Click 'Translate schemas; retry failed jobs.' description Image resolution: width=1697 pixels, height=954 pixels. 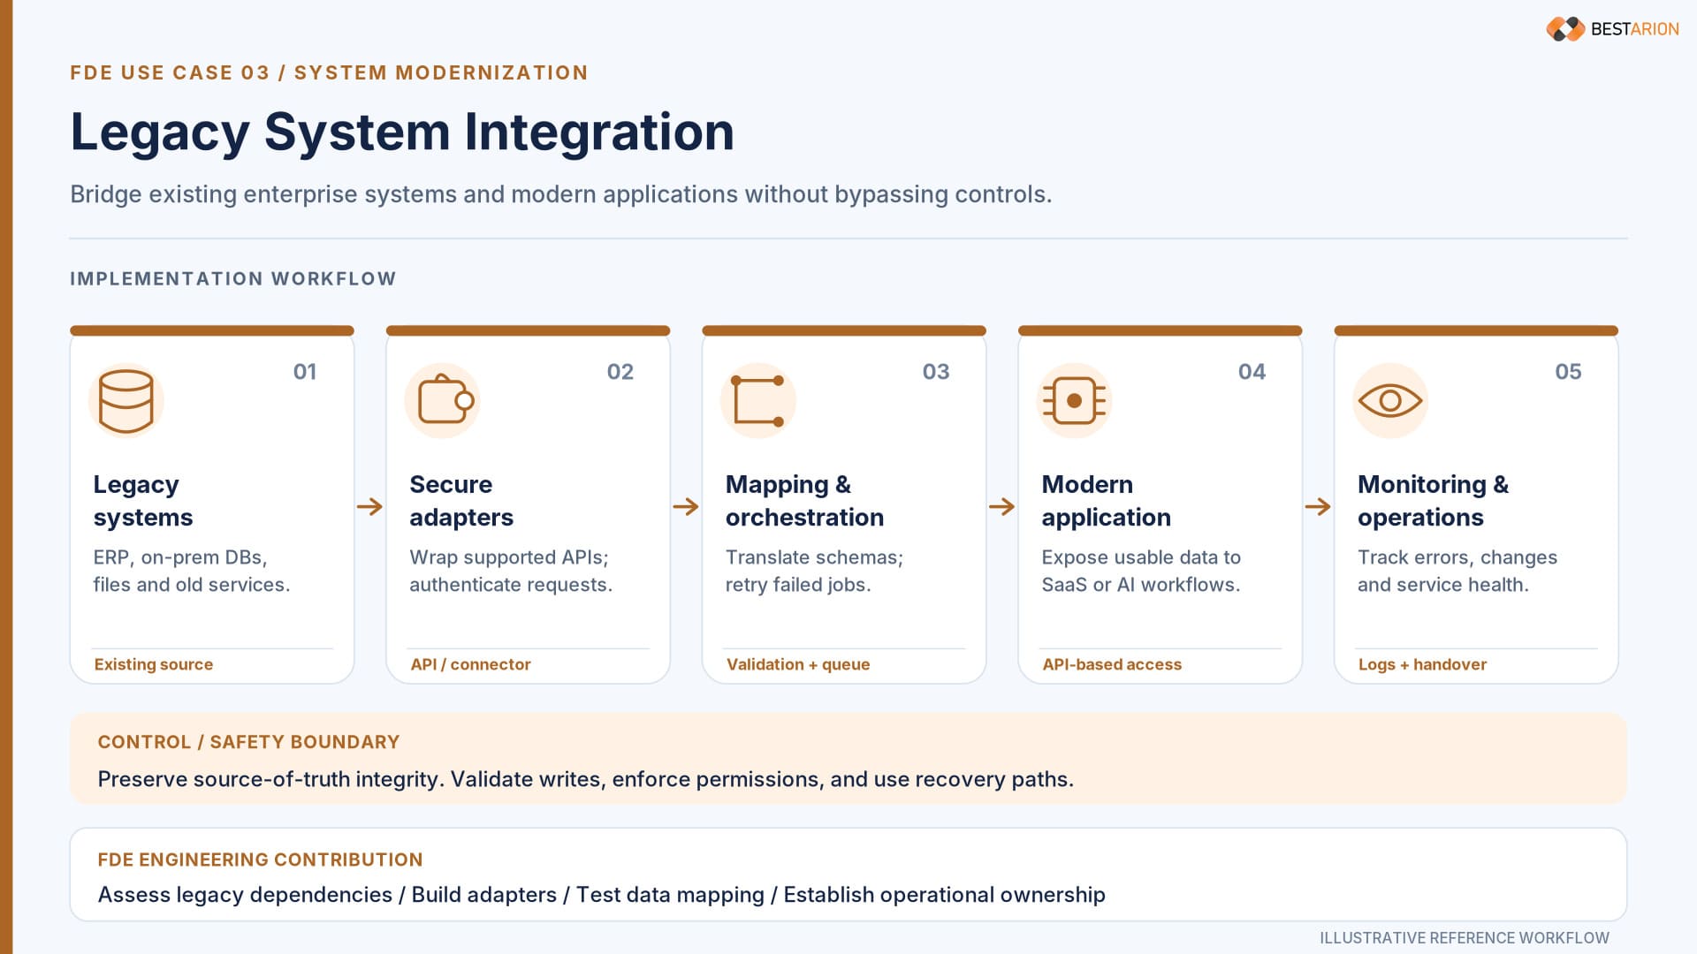[x=814, y=571]
